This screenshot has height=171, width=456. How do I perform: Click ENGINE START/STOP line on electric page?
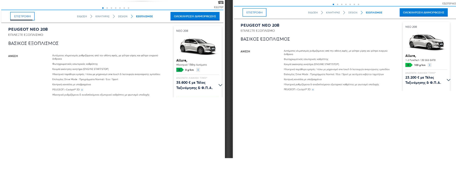pyautogui.click(x=80, y=69)
